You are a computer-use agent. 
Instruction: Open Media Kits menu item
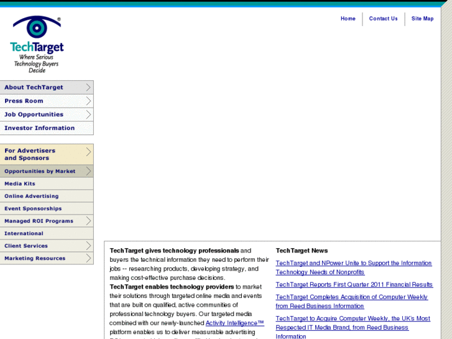47,183
